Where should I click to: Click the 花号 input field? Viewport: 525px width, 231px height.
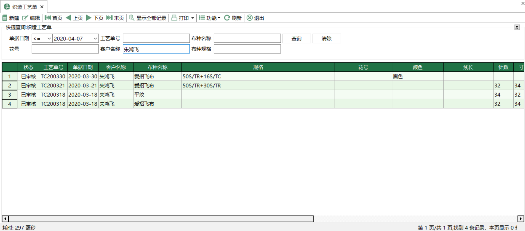[65, 49]
